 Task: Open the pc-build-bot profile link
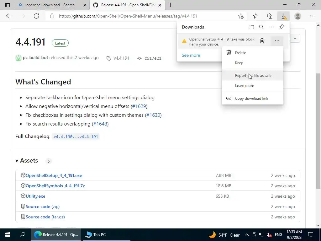coord(35,58)
